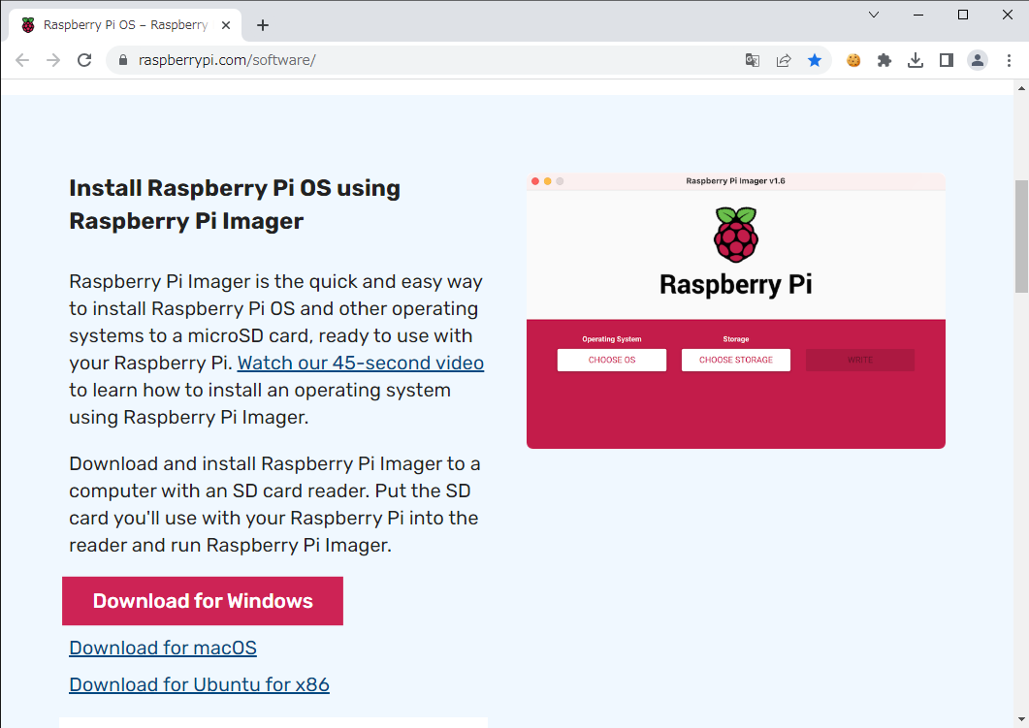Image resolution: width=1029 pixels, height=728 pixels.
Task: Toggle the browser side panel icon
Action: tap(946, 60)
